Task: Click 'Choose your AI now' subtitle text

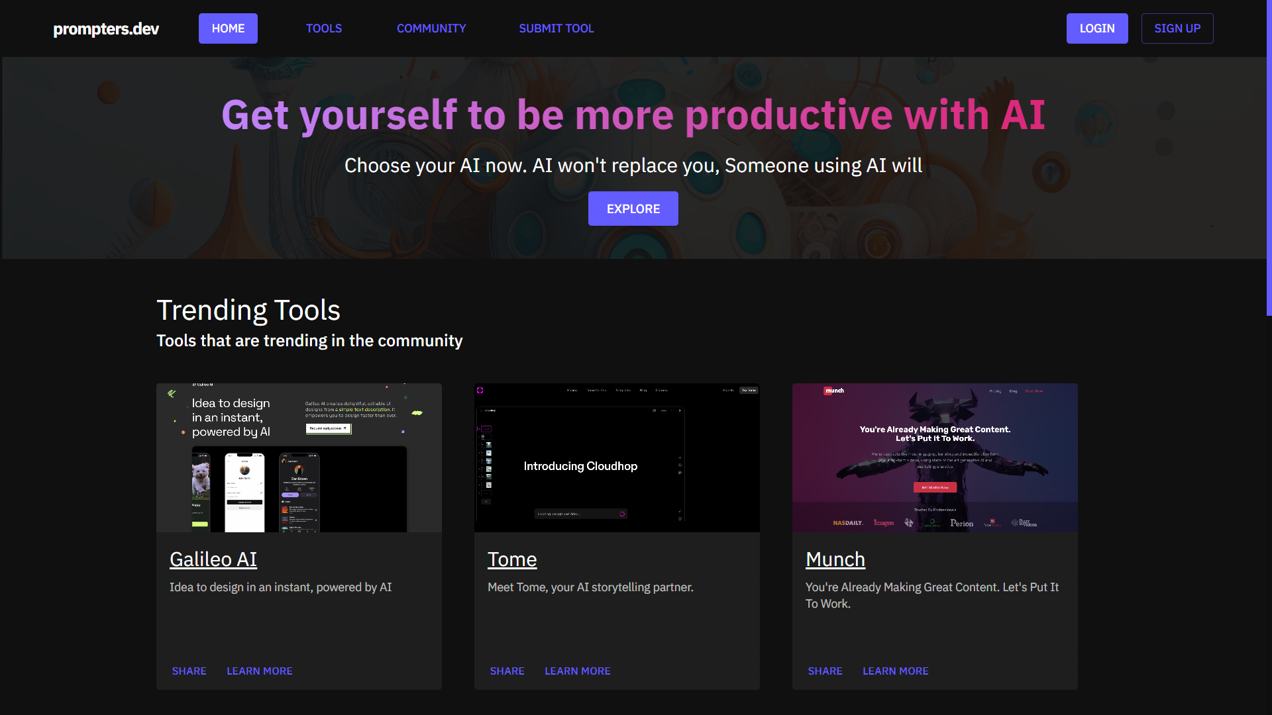Action: [633, 166]
